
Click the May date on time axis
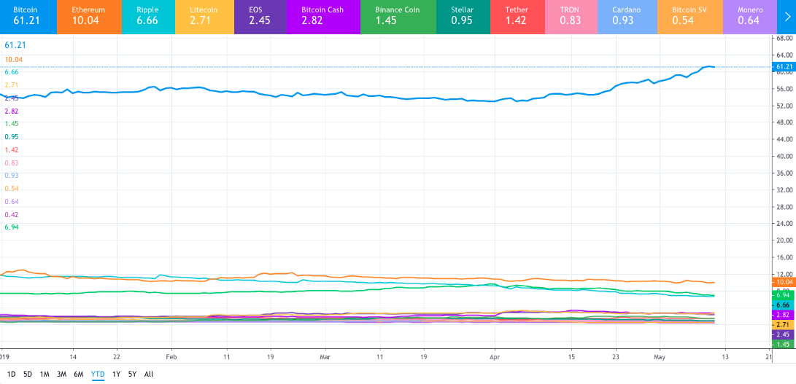click(x=660, y=357)
